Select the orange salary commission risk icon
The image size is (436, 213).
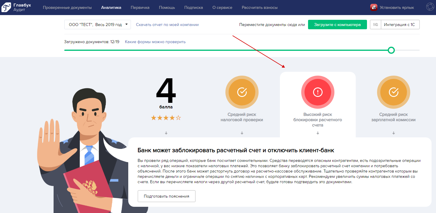pos(394,92)
